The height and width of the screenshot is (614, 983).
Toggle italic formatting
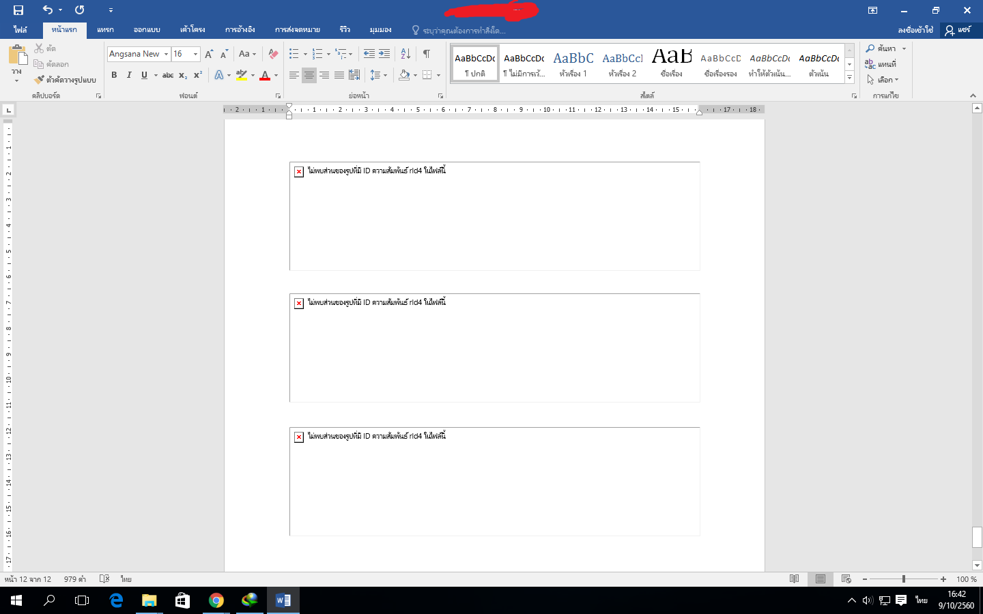(x=129, y=75)
